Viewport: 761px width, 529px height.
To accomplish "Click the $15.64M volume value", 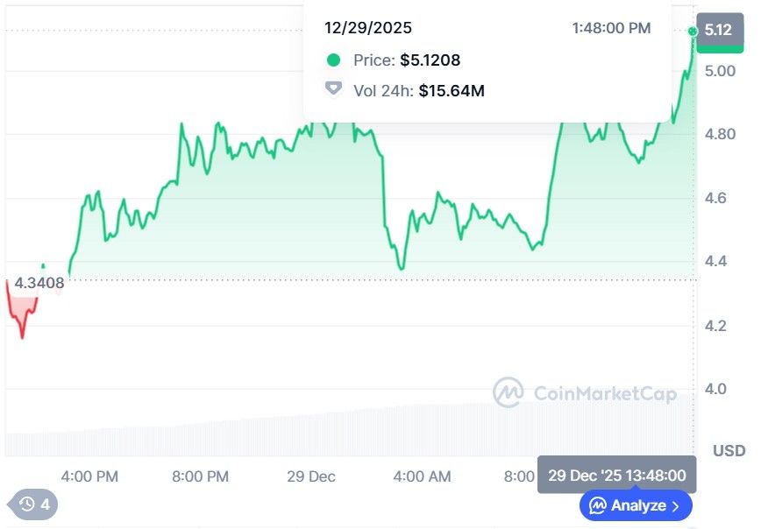I will 452,90.
